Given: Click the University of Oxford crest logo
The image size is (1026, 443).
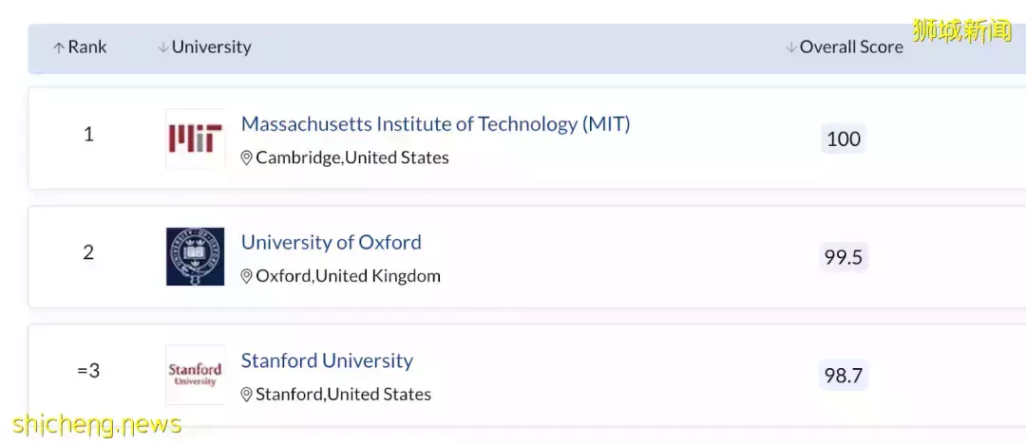Looking at the screenshot, I should tap(195, 256).
